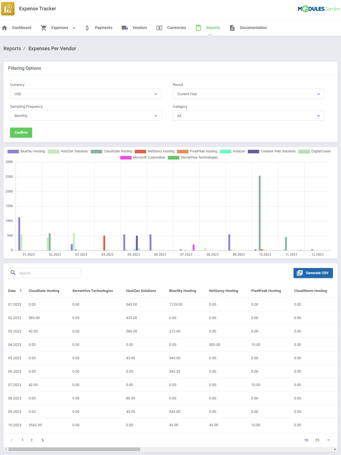Click the BlueSky bar for 01.2023
This screenshot has width=341, height=455.
click(x=19, y=234)
